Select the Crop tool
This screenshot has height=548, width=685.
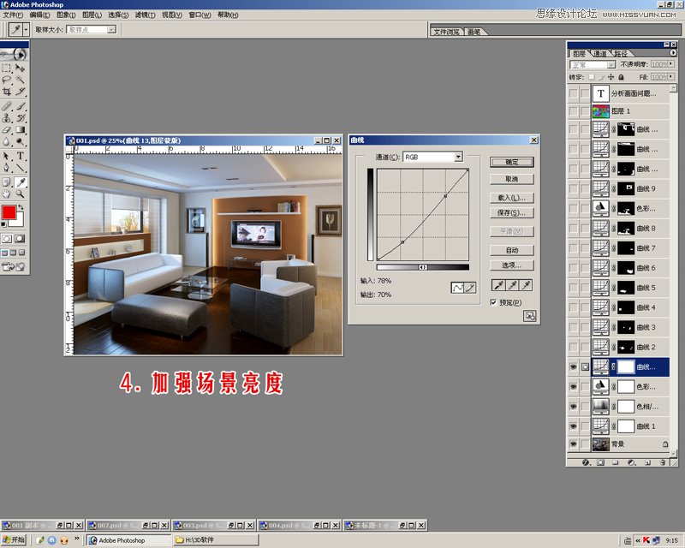(7, 92)
